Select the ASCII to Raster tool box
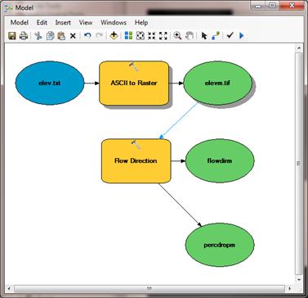 [134, 83]
